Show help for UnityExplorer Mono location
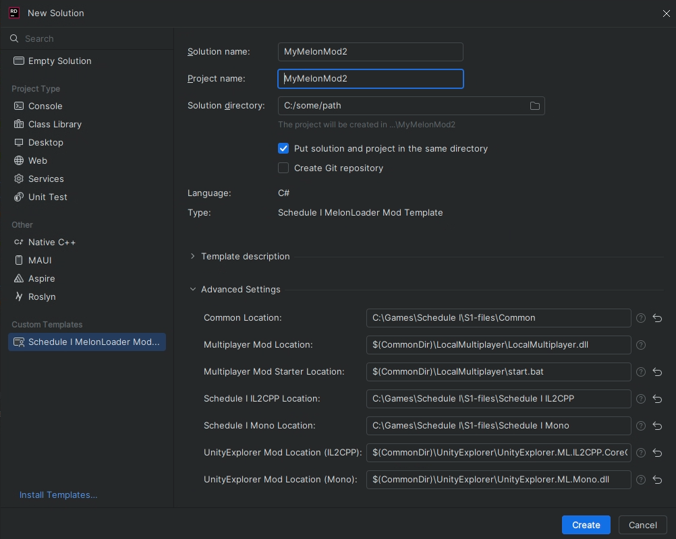676x539 pixels. click(x=641, y=480)
